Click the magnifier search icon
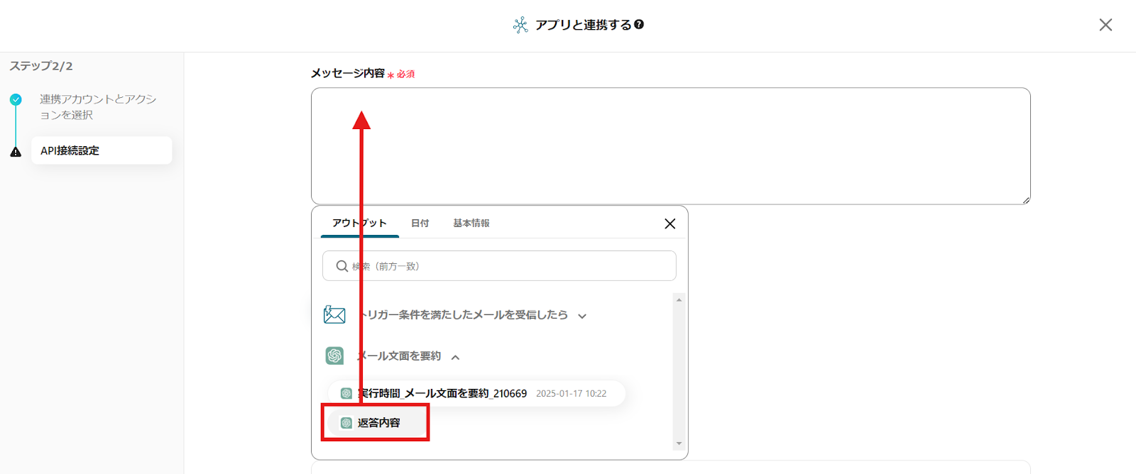Image resolution: width=1136 pixels, height=474 pixels. 342,266
